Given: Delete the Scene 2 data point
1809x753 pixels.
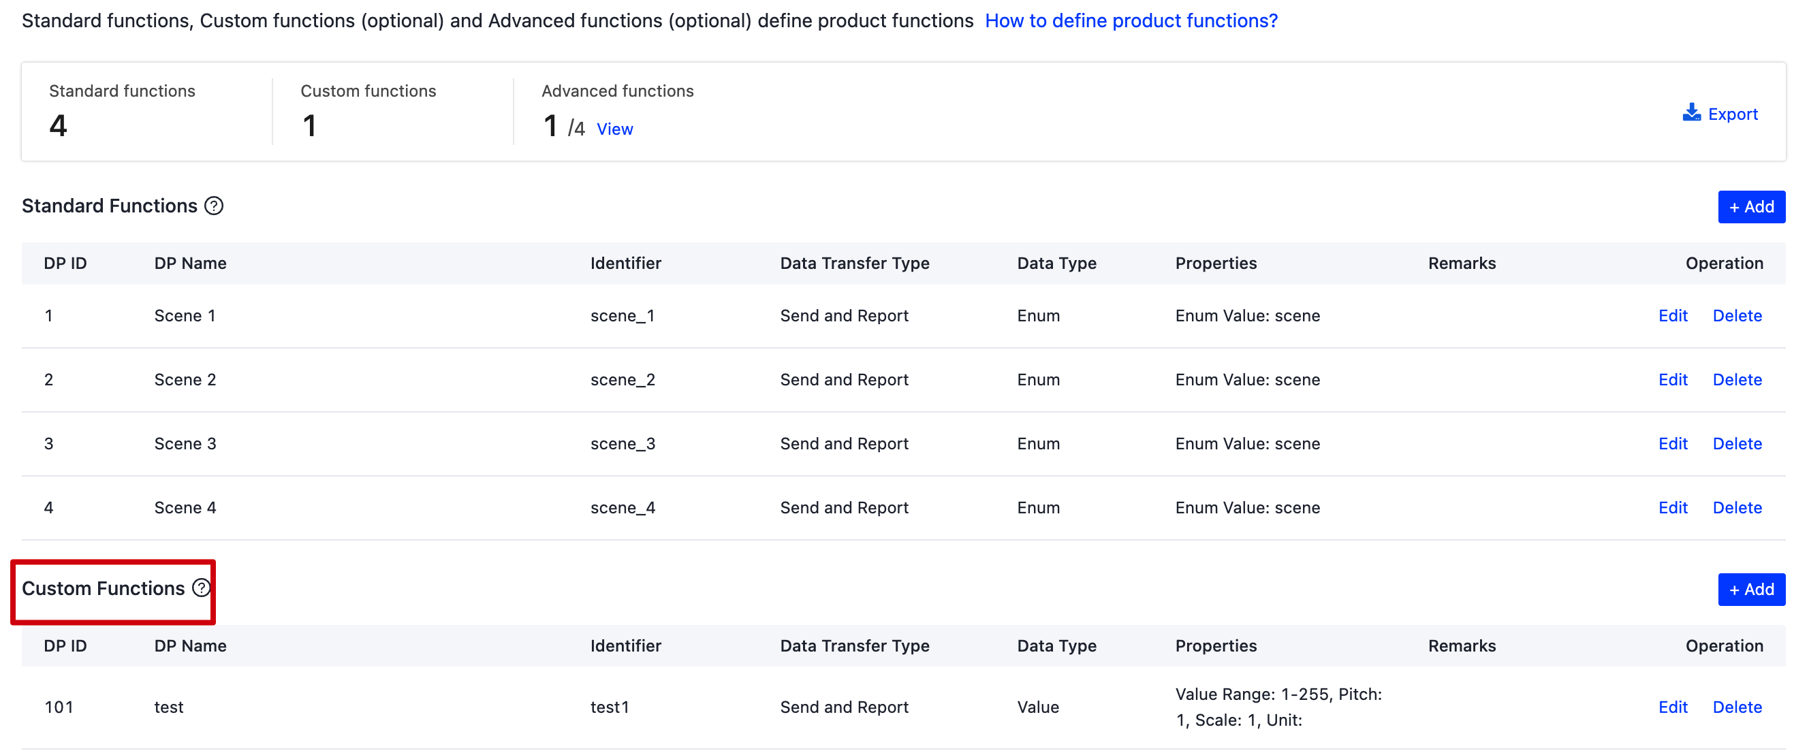Looking at the screenshot, I should [1737, 379].
